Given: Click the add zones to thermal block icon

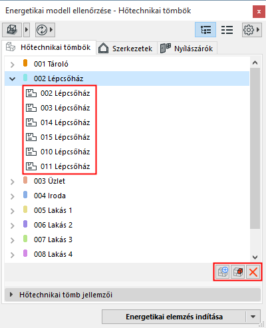Looking at the screenshot, I should 238,272.
